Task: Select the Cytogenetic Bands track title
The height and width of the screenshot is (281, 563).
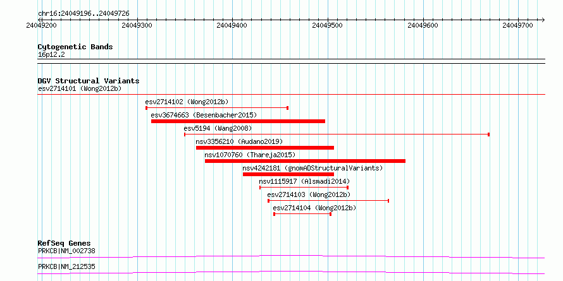Action: [x=75, y=47]
